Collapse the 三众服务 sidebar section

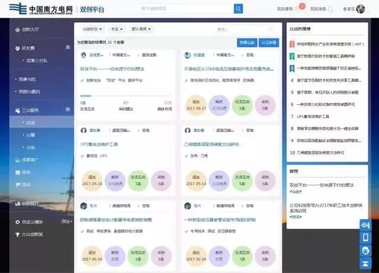pos(68,110)
